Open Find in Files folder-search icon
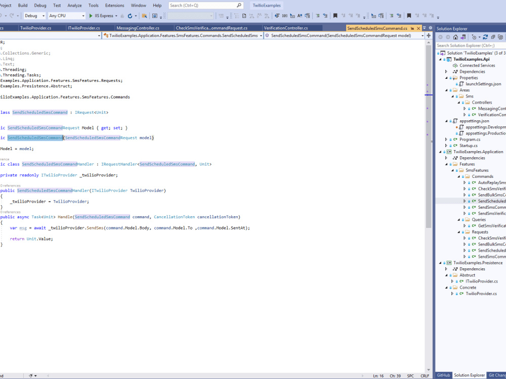 tap(144, 16)
